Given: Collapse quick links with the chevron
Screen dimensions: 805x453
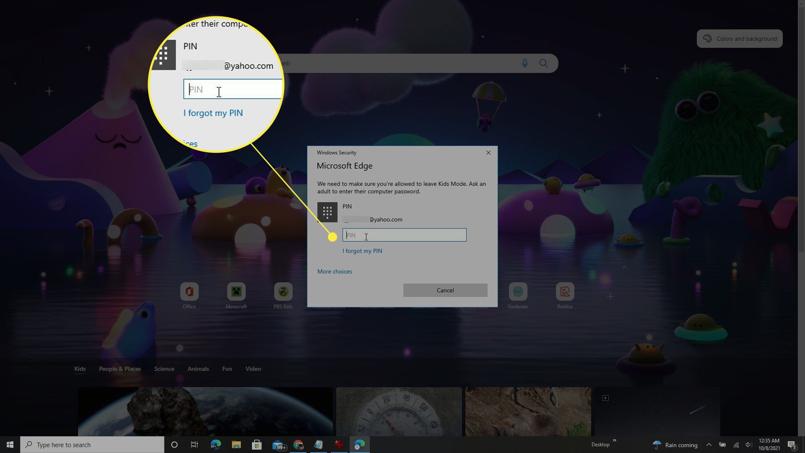Looking at the screenshot, I should click(x=624, y=267).
